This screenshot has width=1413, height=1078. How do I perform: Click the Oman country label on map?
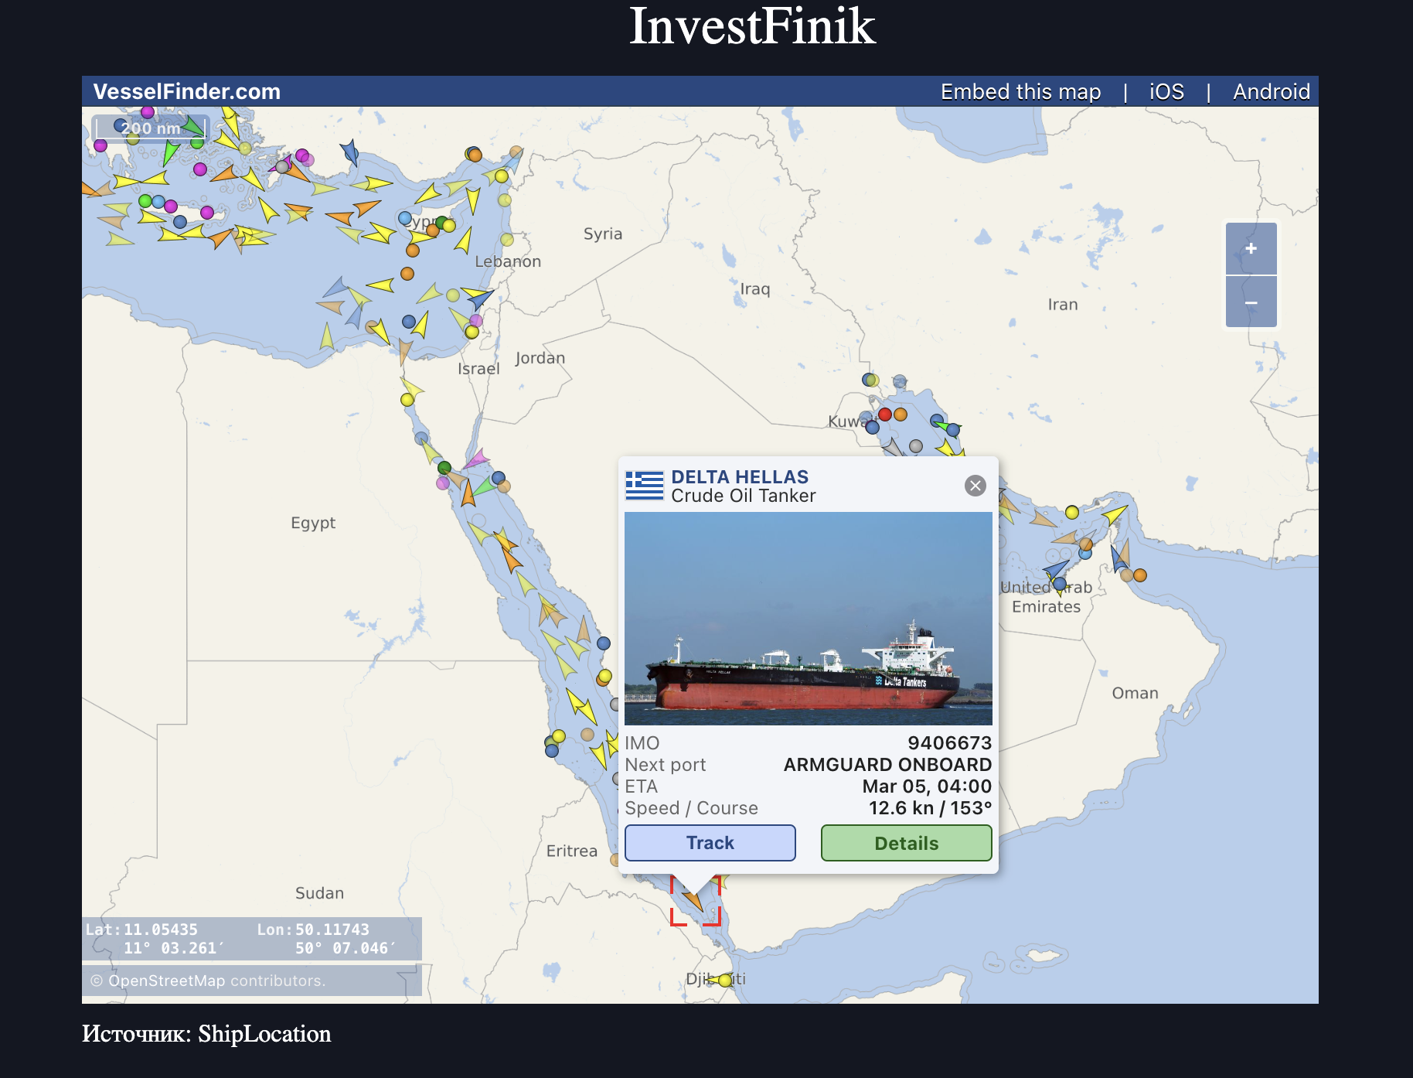point(1135,693)
